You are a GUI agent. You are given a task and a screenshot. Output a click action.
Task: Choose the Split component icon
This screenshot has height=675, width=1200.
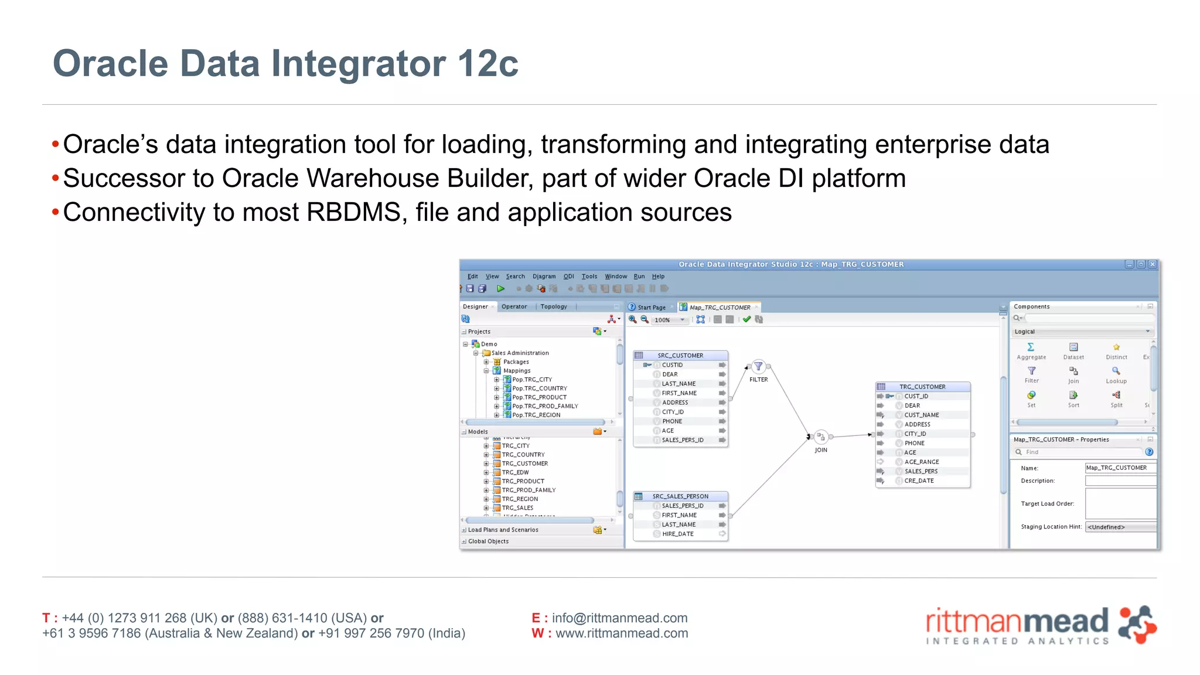1116,396
